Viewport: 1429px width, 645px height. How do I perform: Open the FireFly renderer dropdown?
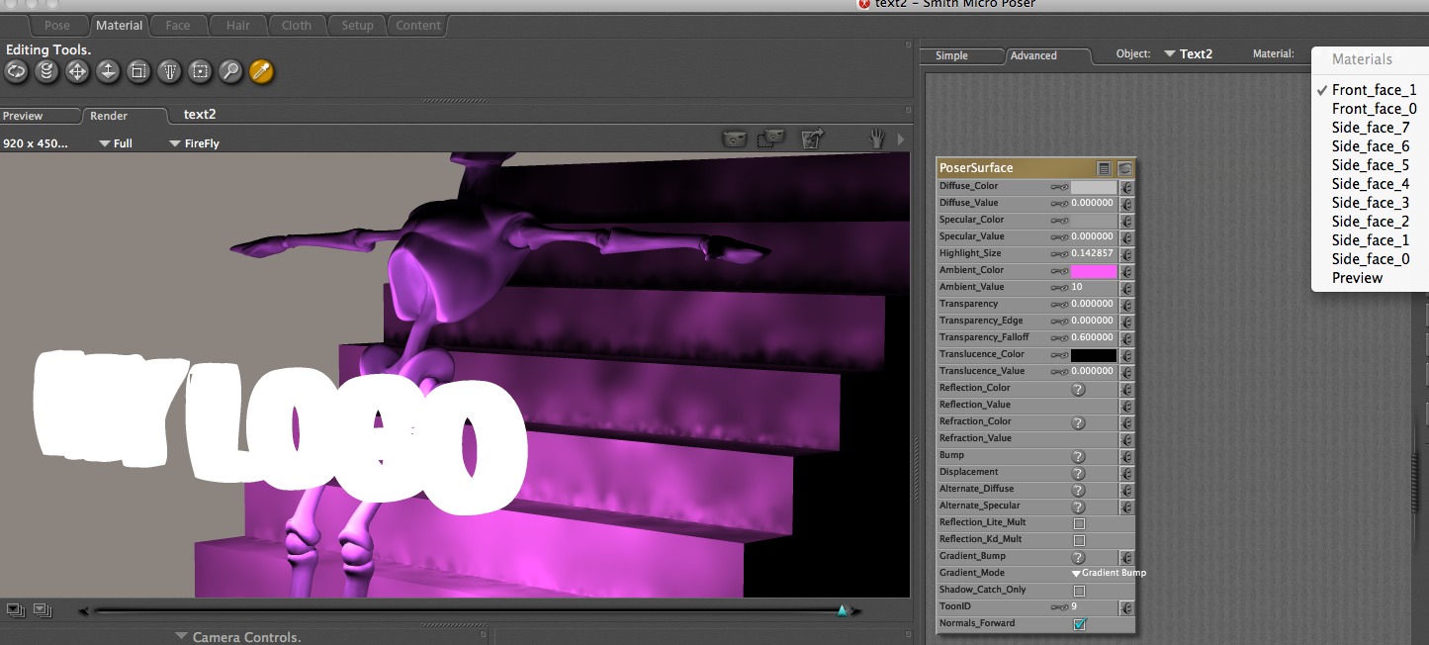[x=194, y=143]
